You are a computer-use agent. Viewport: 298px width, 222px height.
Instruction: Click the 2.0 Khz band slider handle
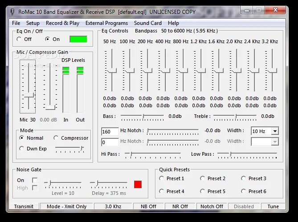237,71
